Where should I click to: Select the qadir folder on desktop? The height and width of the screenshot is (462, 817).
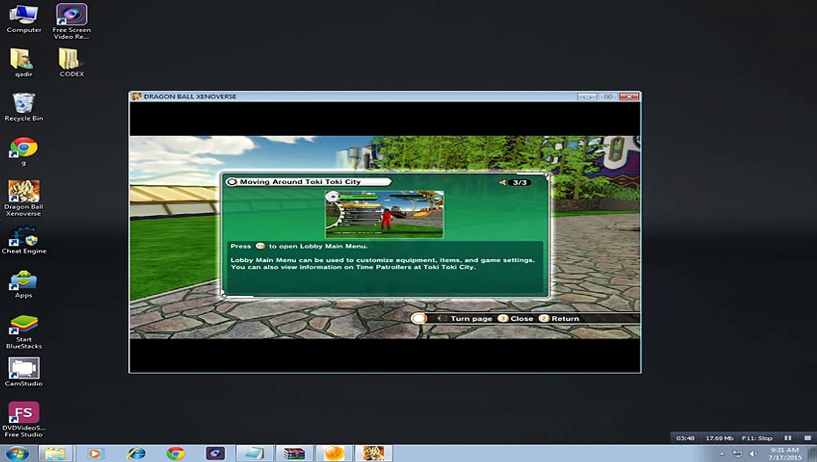click(x=24, y=62)
